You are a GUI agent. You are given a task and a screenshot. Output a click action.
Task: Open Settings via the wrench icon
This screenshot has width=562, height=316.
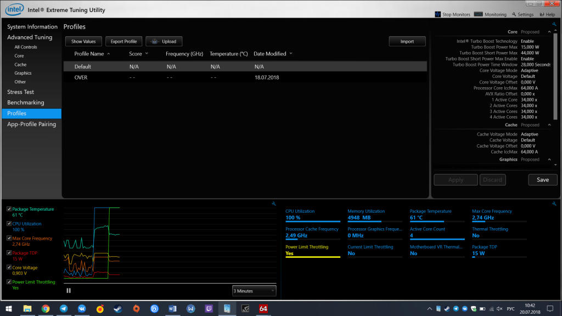[514, 15]
